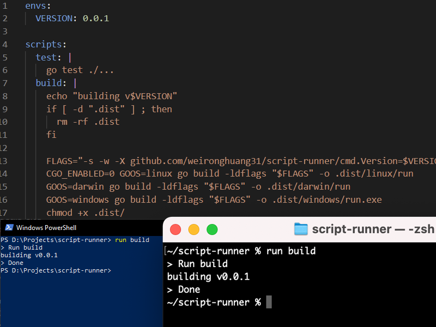Click the 'fi' keyword on line 11
436x327 pixels.
pos(51,135)
